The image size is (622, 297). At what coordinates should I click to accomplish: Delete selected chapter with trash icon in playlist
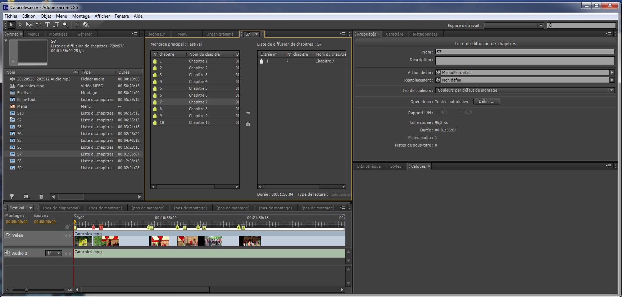(248, 124)
